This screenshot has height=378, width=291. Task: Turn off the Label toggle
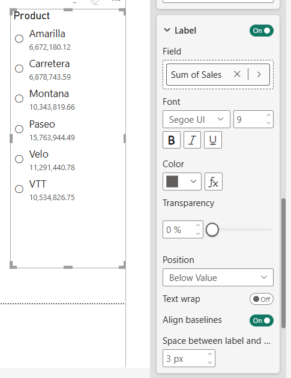pyautogui.click(x=262, y=31)
